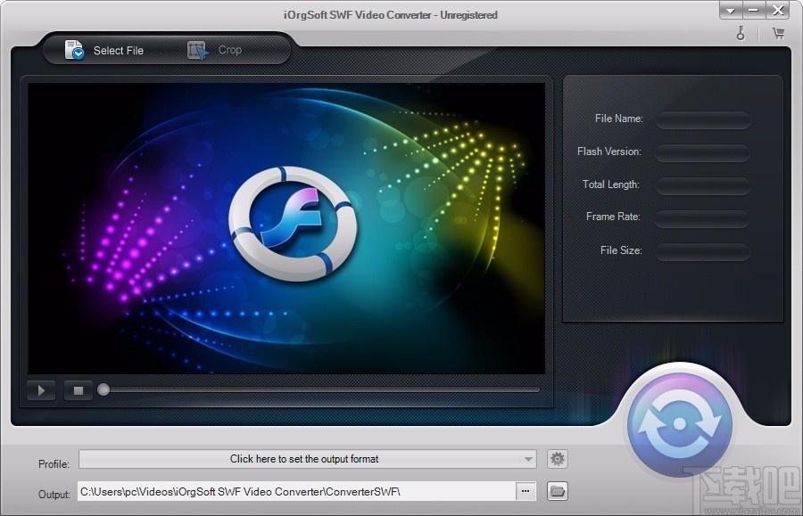Open the Crop tool

point(214,50)
